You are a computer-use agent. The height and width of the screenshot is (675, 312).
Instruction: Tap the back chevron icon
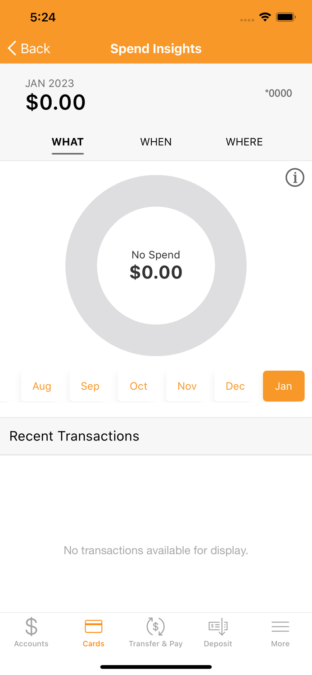tap(11, 48)
